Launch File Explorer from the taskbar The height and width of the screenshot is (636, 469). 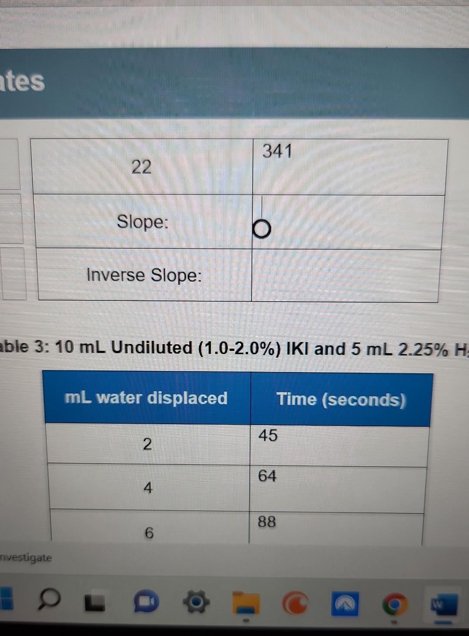click(x=246, y=601)
